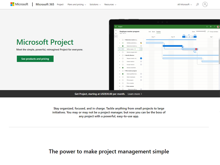Open 7 Group members in Project app

tap(213, 32)
